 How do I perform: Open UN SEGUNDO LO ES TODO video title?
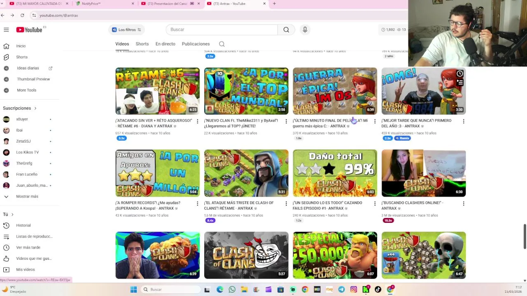pyautogui.click(x=327, y=206)
